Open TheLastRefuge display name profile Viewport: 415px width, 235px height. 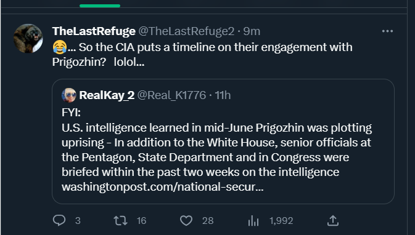(x=94, y=31)
